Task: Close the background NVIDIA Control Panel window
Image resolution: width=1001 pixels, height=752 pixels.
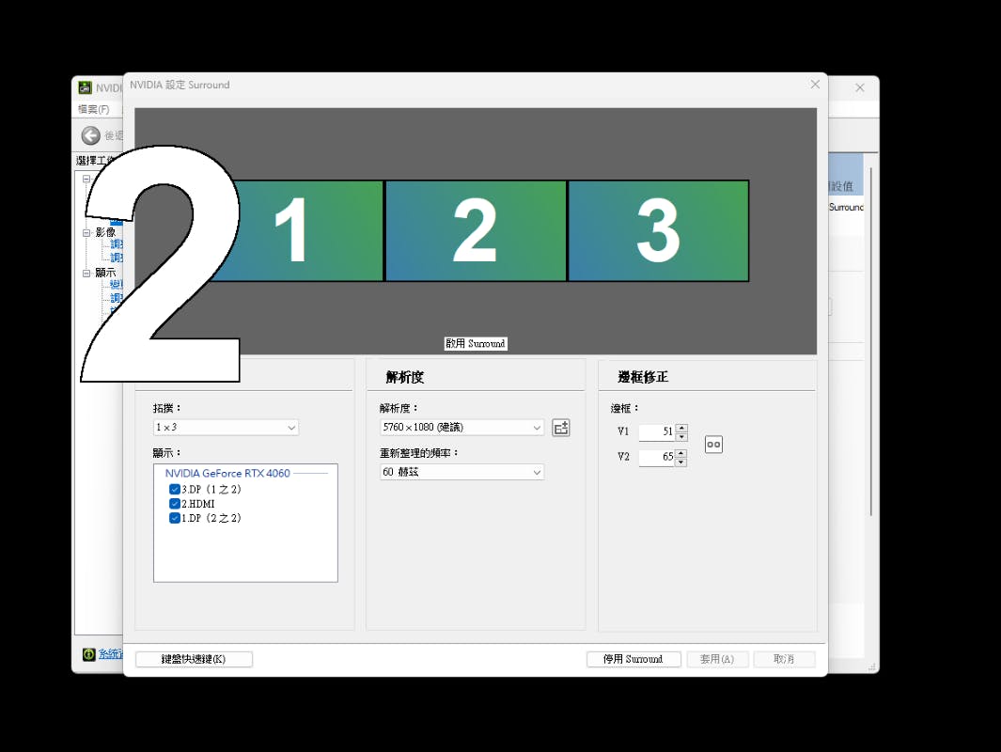Action: [x=860, y=87]
